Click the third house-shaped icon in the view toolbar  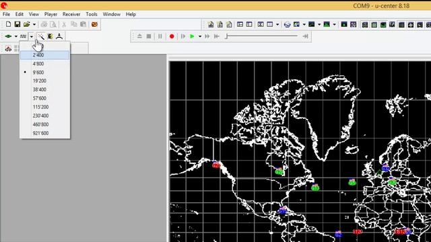pyautogui.click(x=229, y=25)
